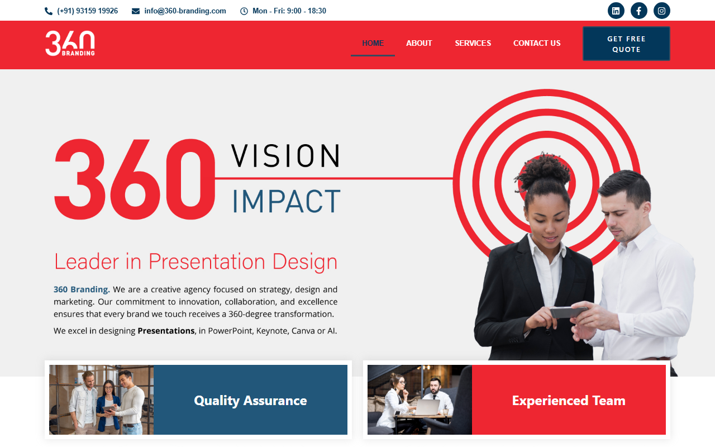
Task: Open the Services menu item
Action: tap(473, 43)
